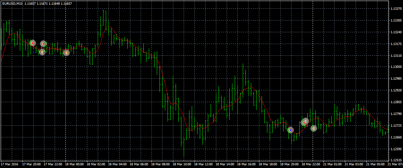This screenshot has height=168, width=403.
Task: Click the 1.13240 price label
Action: coord(396,32)
